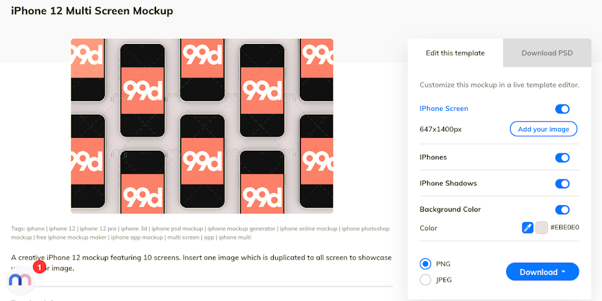Screen dimensions: 602x301
Task: Choose the JPEG format radio button
Action: (425, 280)
